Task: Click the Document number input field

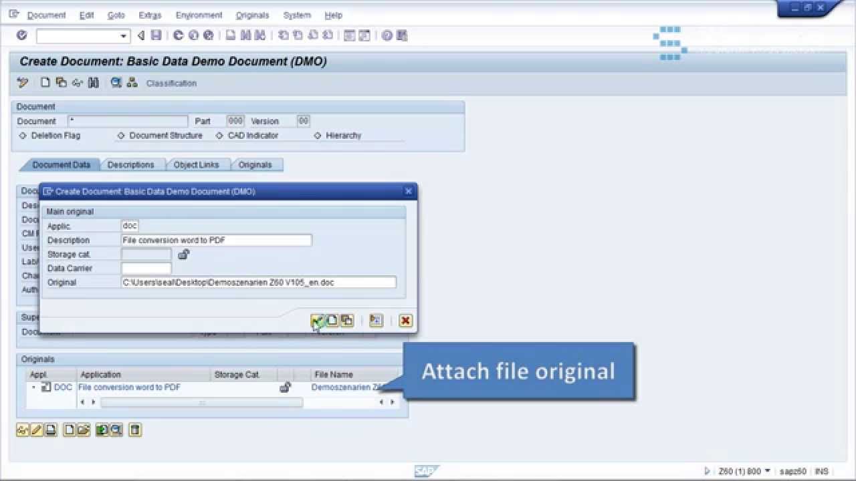Action: [x=128, y=121]
